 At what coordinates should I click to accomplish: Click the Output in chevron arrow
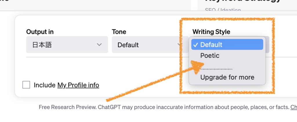[x=99, y=45]
